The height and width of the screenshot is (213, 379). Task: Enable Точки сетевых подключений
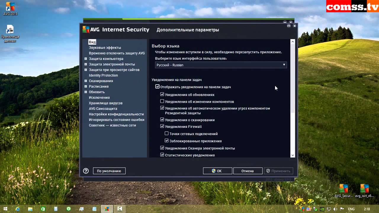click(x=166, y=133)
